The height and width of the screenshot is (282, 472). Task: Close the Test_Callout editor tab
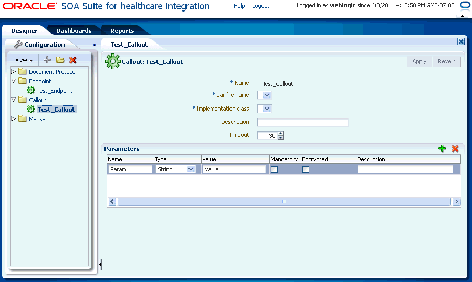point(460,41)
